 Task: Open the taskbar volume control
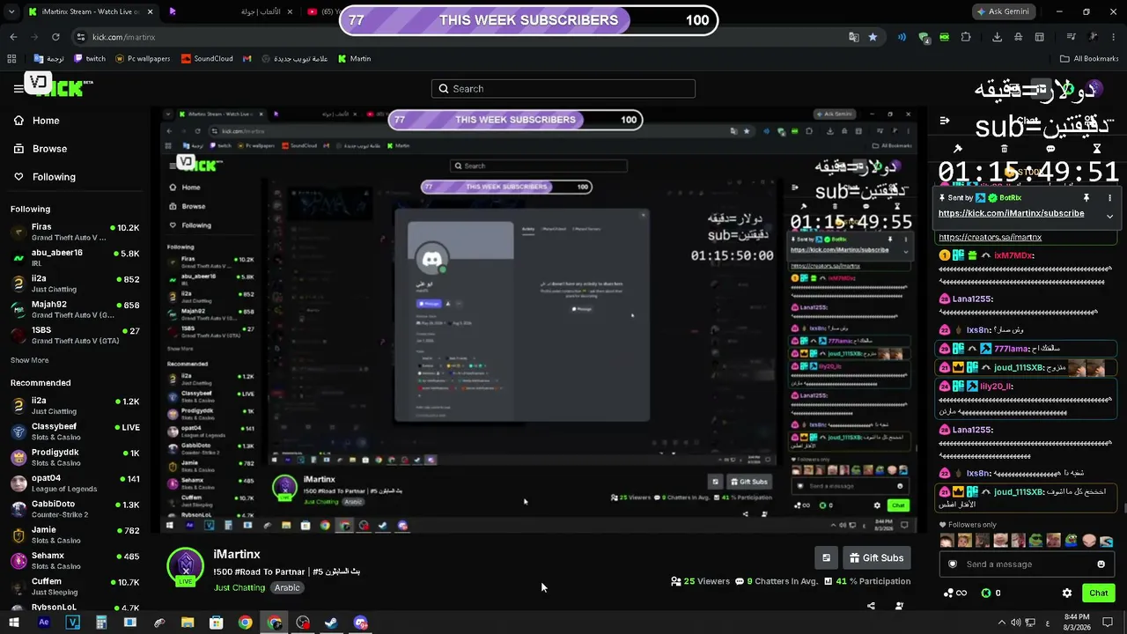[x=1017, y=623]
